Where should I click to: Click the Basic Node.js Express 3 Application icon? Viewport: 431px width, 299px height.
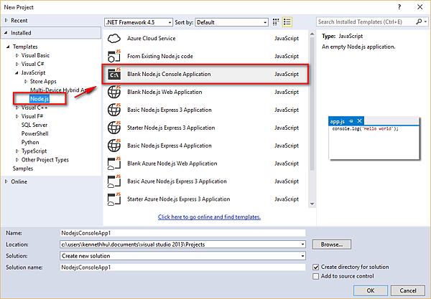[x=114, y=110]
